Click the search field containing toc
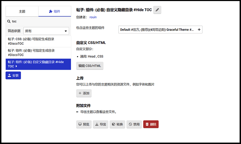 pyautogui.click(x=38, y=21)
